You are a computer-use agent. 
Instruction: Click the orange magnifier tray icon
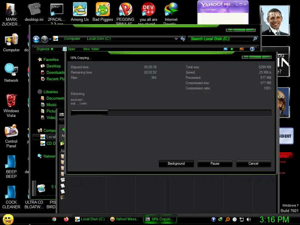click(227, 219)
